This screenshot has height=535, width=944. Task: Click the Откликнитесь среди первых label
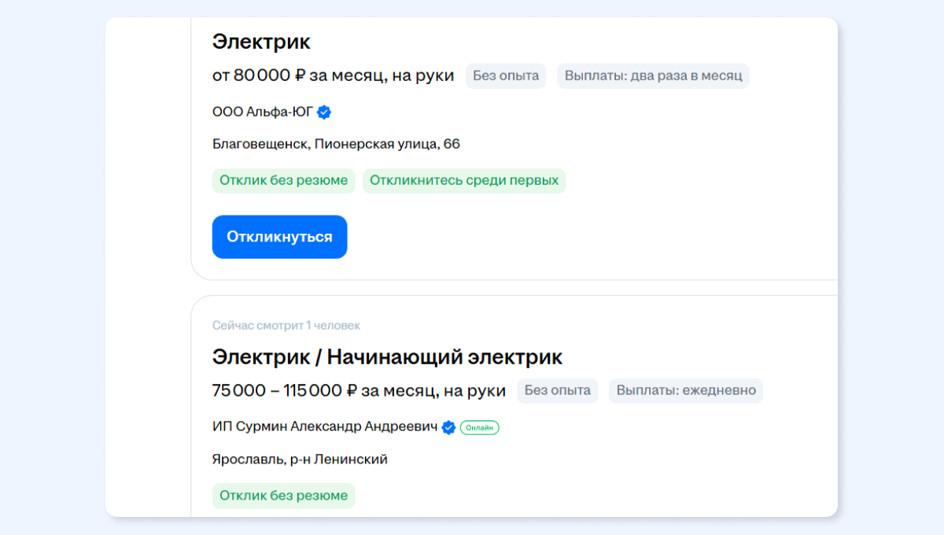click(464, 180)
